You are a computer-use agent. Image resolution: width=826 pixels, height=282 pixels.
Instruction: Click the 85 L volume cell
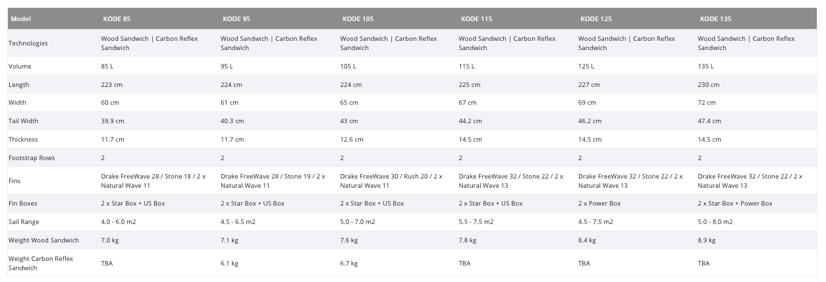tap(109, 67)
